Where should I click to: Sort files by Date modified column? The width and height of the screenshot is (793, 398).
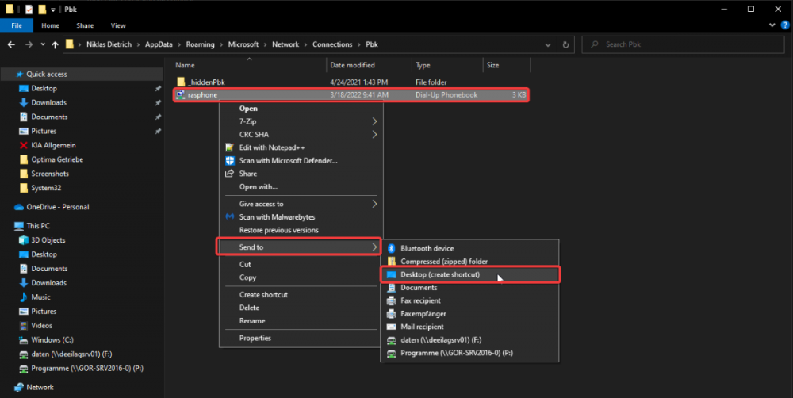pos(353,65)
